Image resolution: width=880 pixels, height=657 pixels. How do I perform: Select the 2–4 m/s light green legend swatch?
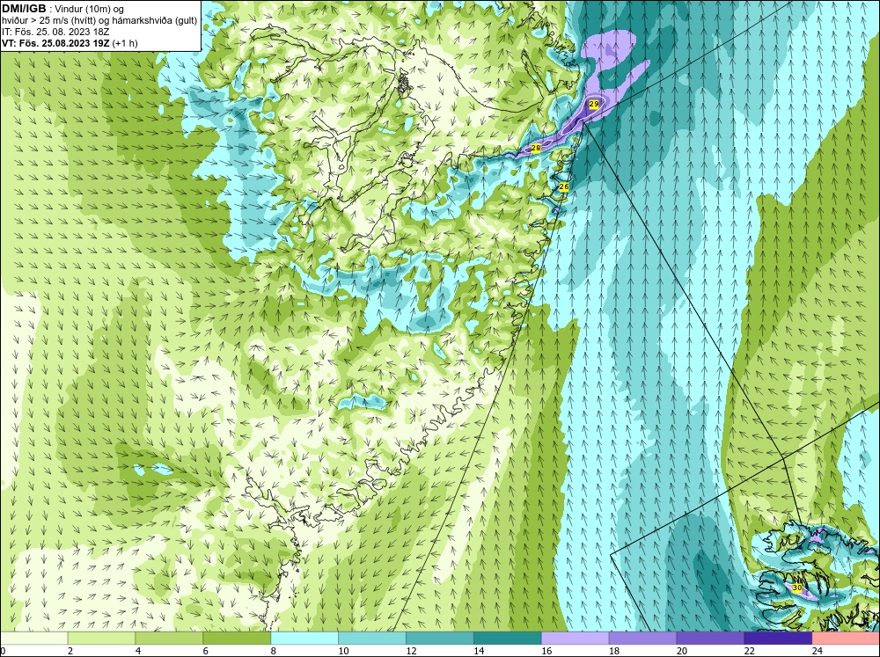[x=101, y=639]
